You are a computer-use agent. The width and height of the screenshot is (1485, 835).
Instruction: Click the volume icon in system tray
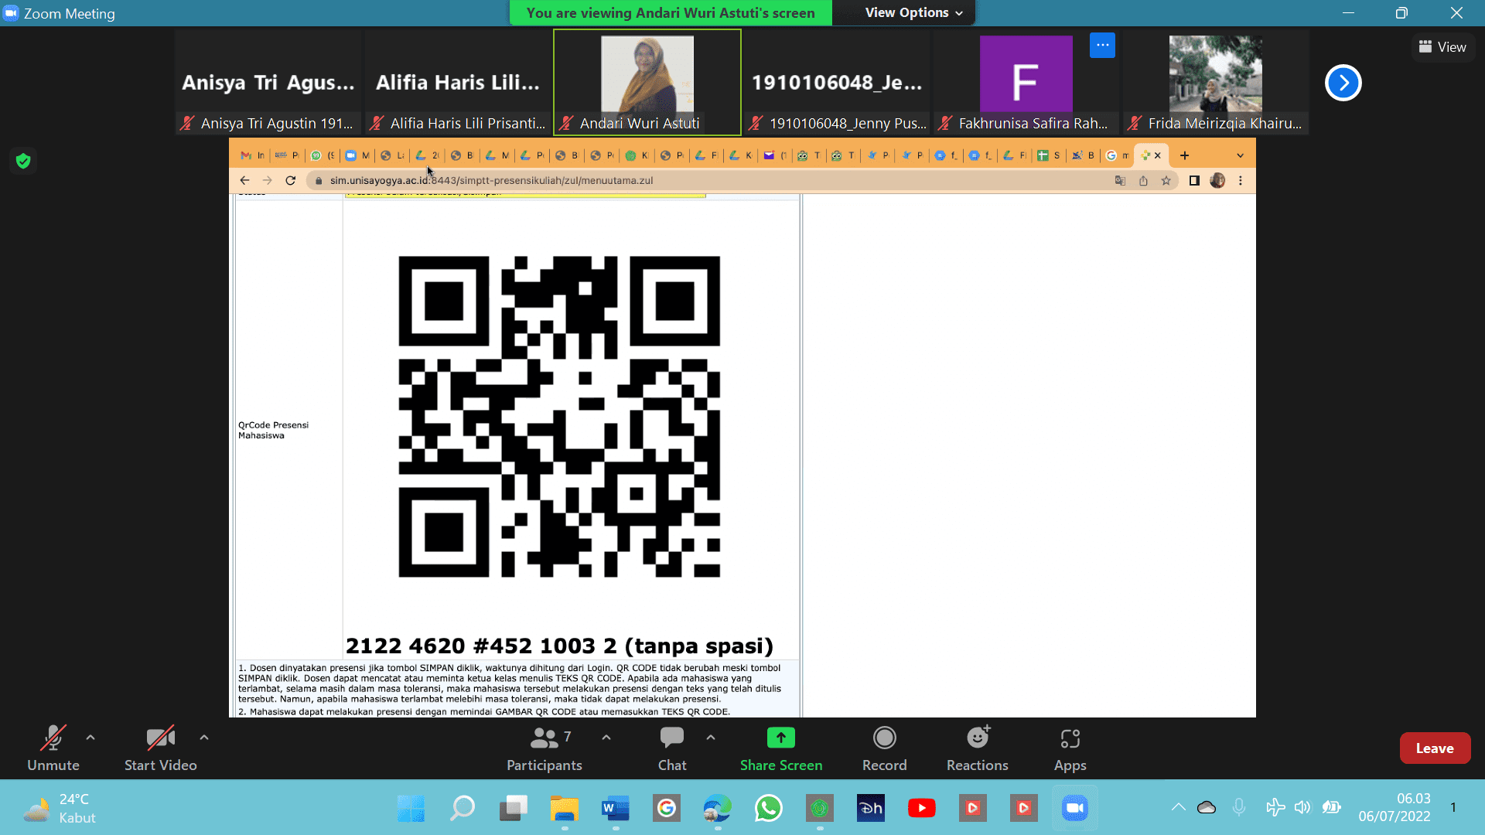click(x=1302, y=808)
